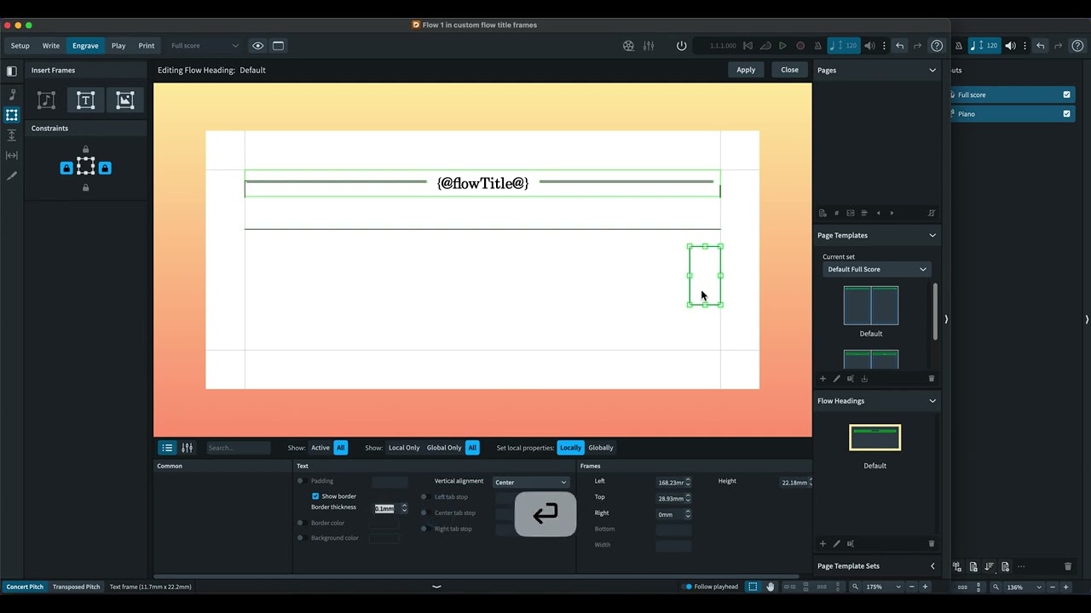
Task: Select the text frame insert tool
Action: point(85,100)
